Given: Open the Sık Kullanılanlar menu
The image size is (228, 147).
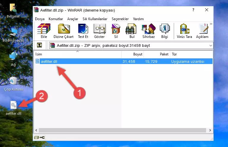Looking at the screenshot, I should pyautogui.click(x=95, y=19).
